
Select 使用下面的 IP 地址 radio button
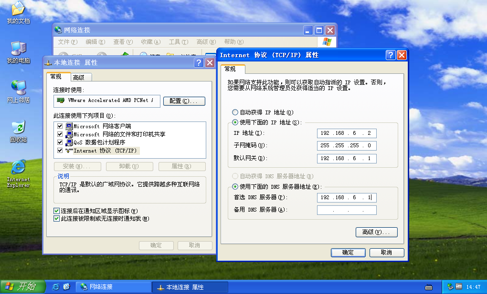point(235,122)
